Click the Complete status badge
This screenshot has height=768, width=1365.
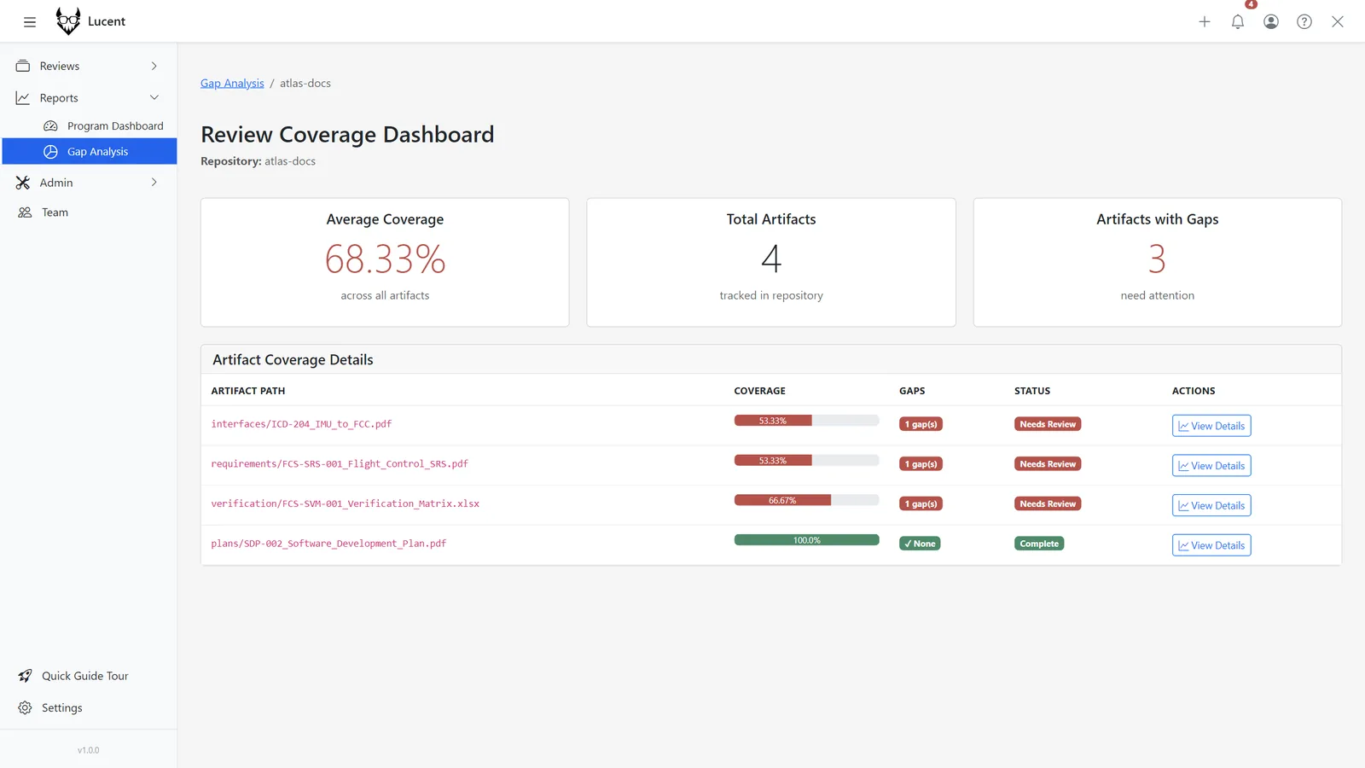click(1039, 544)
